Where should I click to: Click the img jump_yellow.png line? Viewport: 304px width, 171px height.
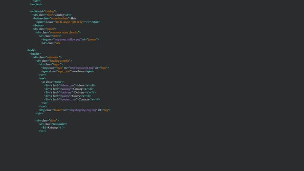pos(70,39)
